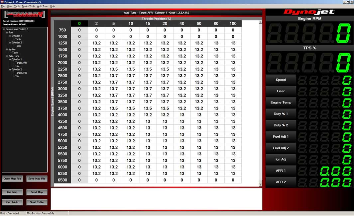Click the table scrollbar down arrow
Viewport: 354px width, 216px height.
pyautogui.click(x=260, y=185)
